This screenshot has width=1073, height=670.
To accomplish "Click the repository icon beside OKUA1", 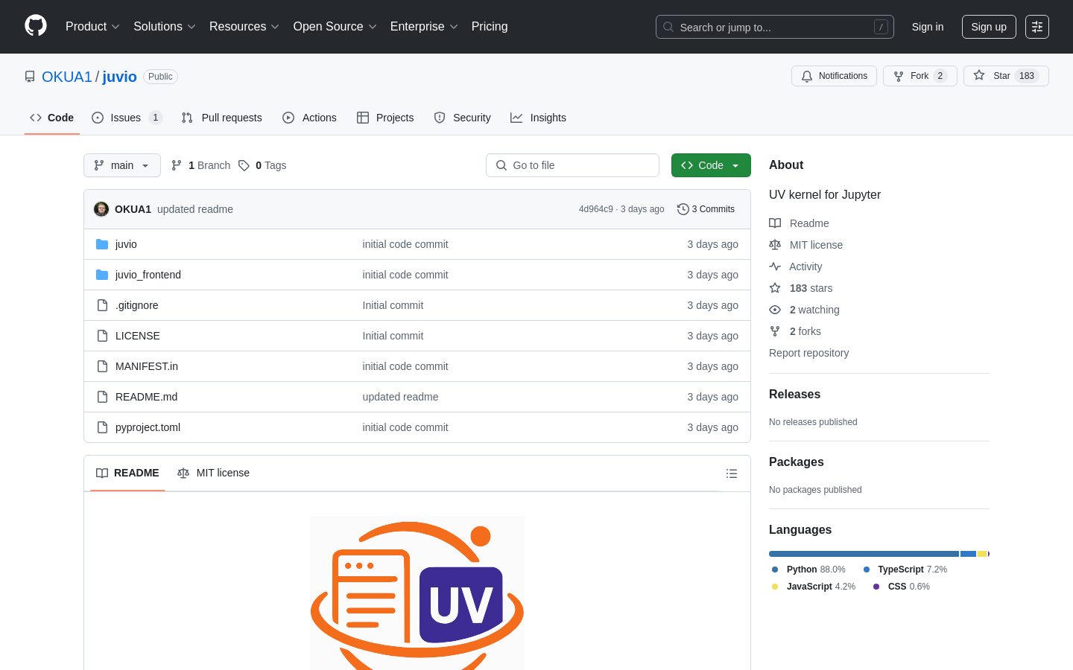I will tap(30, 77).
